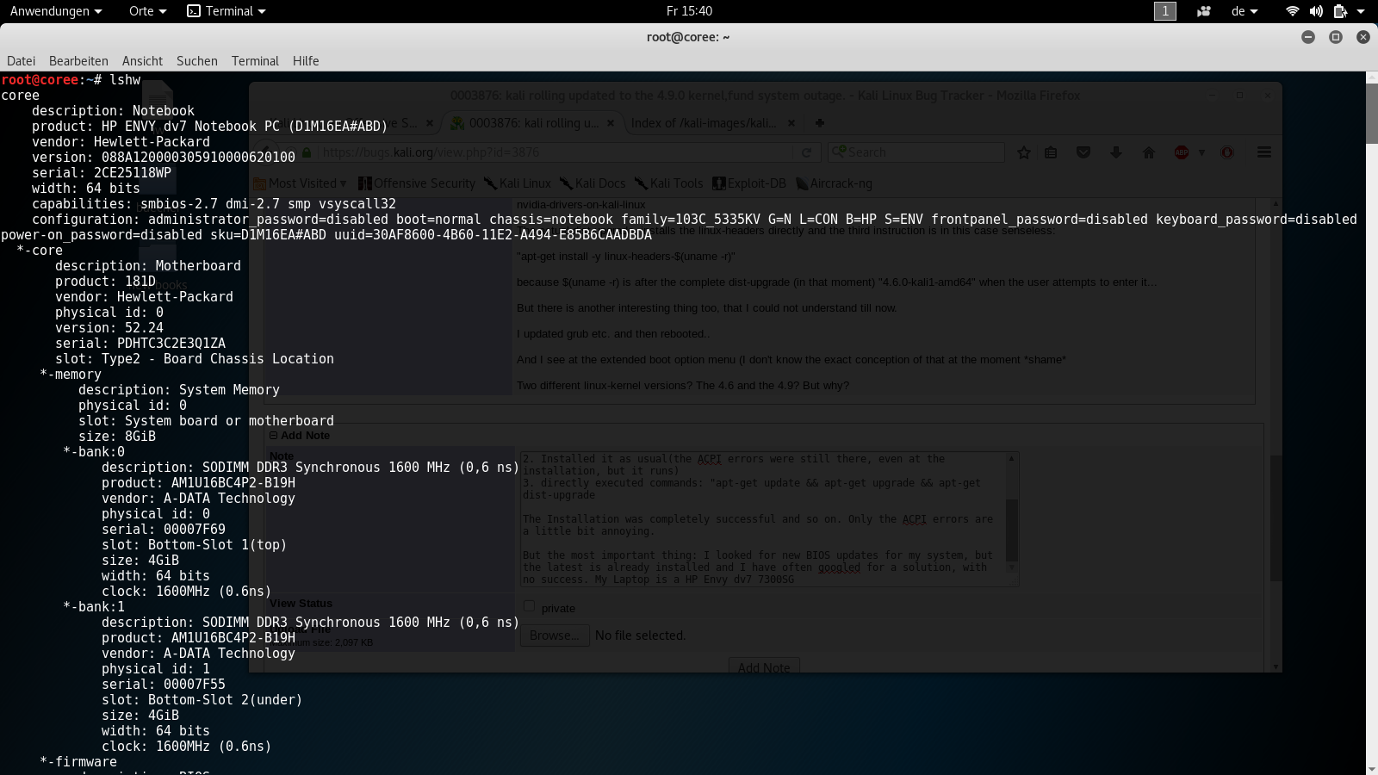Image resolution: width=1378 pixels, height=775 pixels.
Task: Click the Fr 15:40 clock
Action: pyautogui.click(x=689, y=11)
